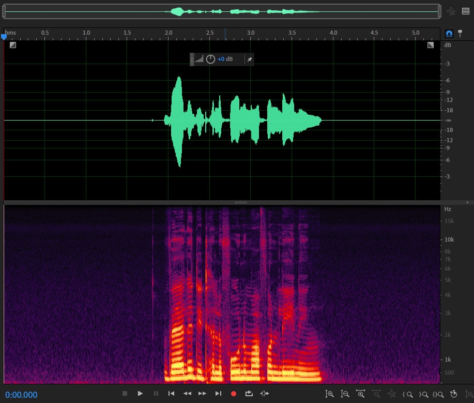Click the Rewind button
Screen dimensions: 474x403
pyautogui.click(x=187, y=394)
